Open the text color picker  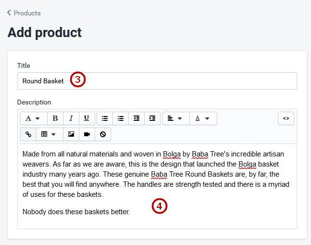203,118
